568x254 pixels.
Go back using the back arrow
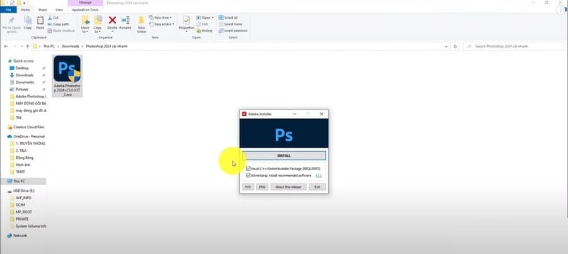pos(6,46)
